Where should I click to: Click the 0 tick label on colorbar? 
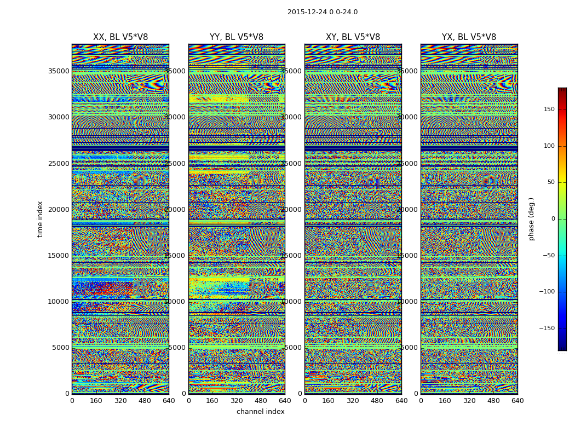(x=552, y=219)
